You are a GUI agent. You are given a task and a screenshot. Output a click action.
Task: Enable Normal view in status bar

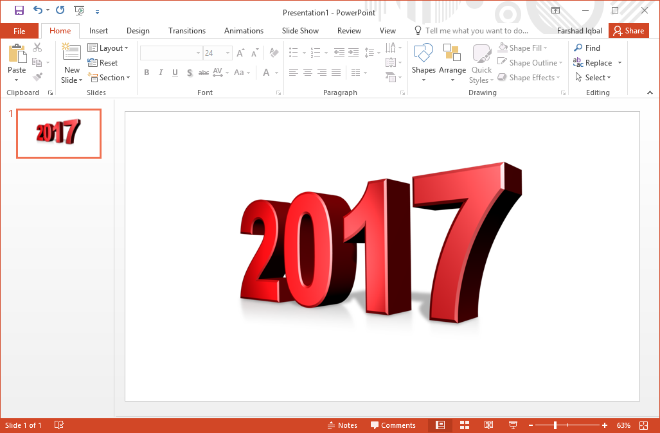[440, 425]
